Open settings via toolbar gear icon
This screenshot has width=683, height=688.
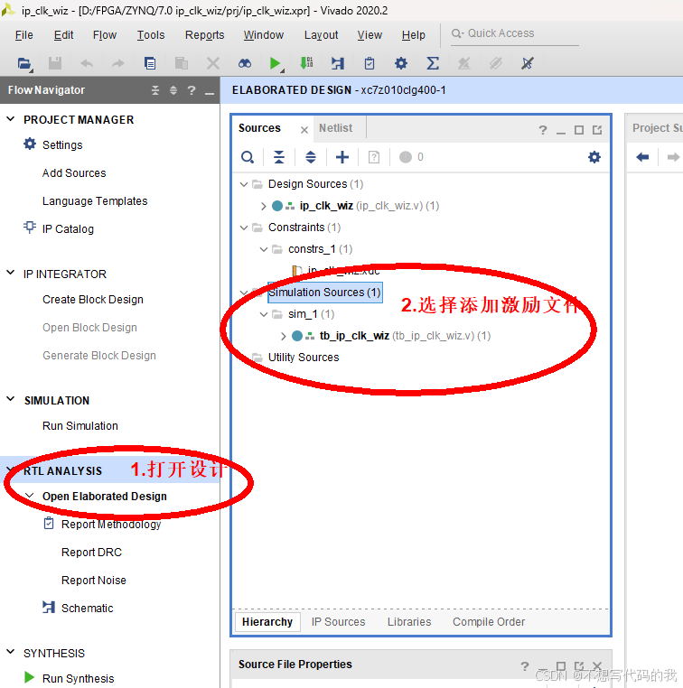(x=401, y=63)
